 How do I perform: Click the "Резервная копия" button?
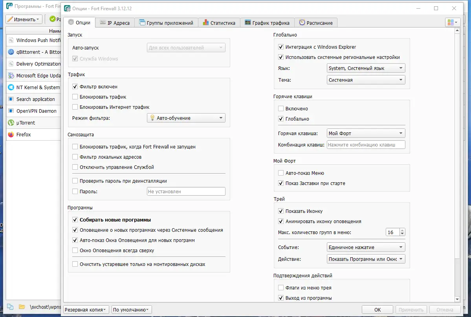pos(86,310)
